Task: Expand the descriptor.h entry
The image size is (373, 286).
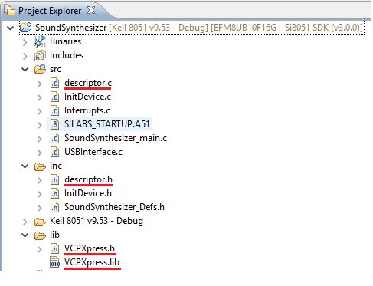Action: (40, 180)
